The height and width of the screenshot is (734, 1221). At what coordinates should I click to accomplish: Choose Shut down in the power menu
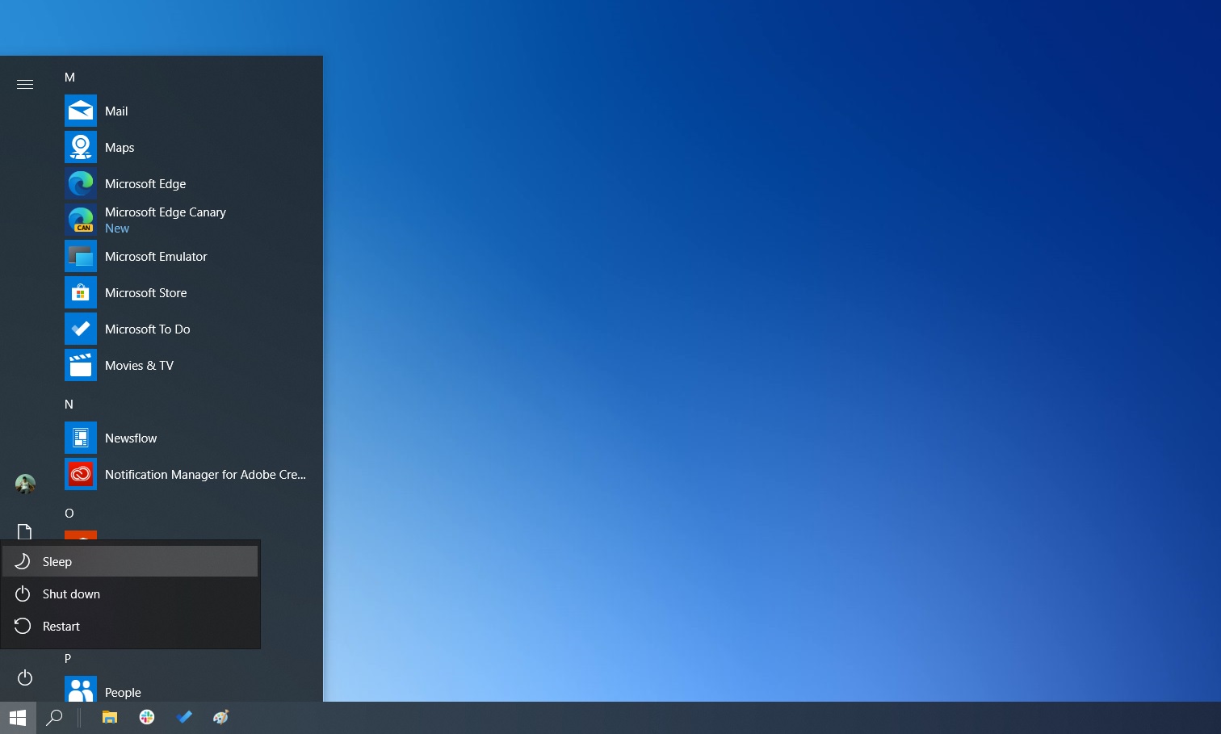[x=130, y=593]
